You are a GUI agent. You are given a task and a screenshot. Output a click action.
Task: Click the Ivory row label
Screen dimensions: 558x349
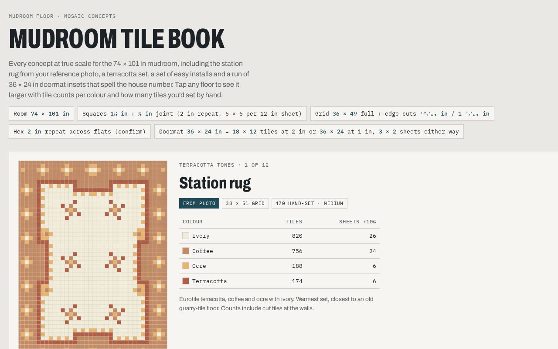(201, 236)
